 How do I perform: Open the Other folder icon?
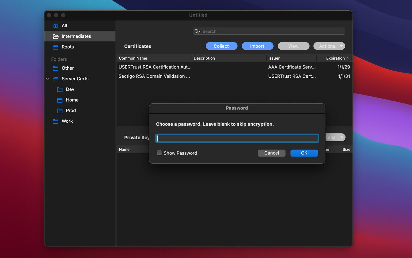coord(56,68)
